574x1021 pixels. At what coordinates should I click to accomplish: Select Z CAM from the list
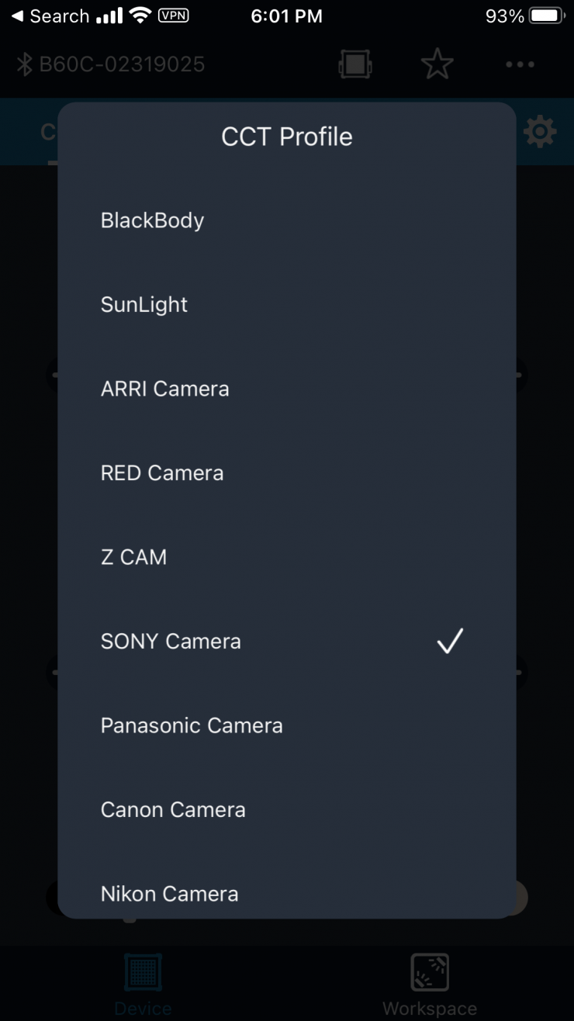pos(133,557)
